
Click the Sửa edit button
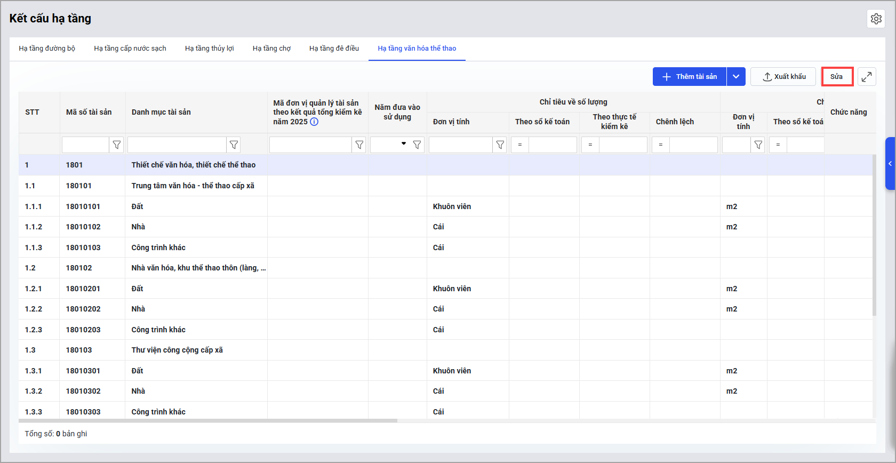837,77
